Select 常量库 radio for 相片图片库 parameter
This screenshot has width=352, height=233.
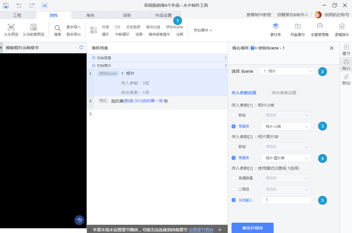(x=234, y=158)
